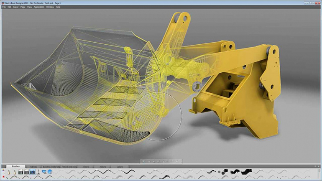Pick the round blue globe brush icon
The height and width of the screenshot is (181, 322).
[x=49, y=172]
